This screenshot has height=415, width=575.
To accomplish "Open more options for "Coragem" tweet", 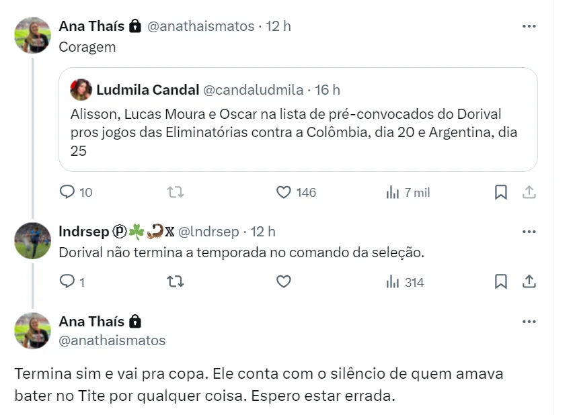I will point(529,26).
